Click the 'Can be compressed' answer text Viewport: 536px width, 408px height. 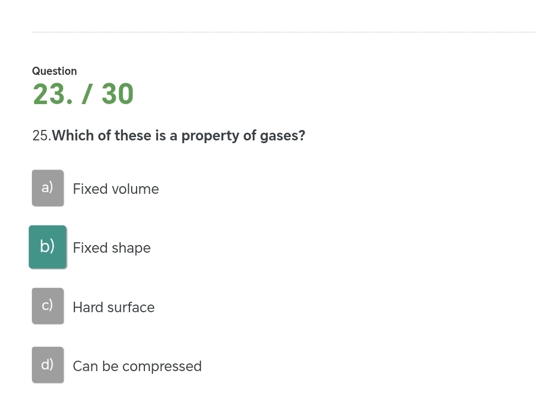coord(137,366)
